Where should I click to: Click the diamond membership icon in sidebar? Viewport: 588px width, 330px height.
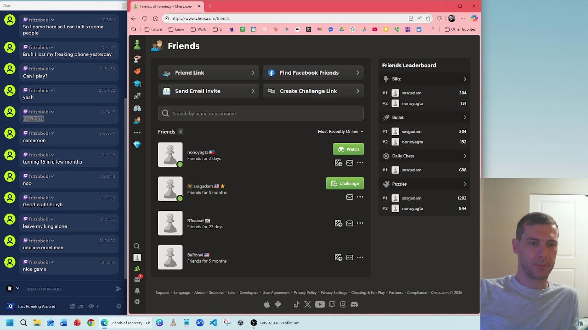click(137, 144)
